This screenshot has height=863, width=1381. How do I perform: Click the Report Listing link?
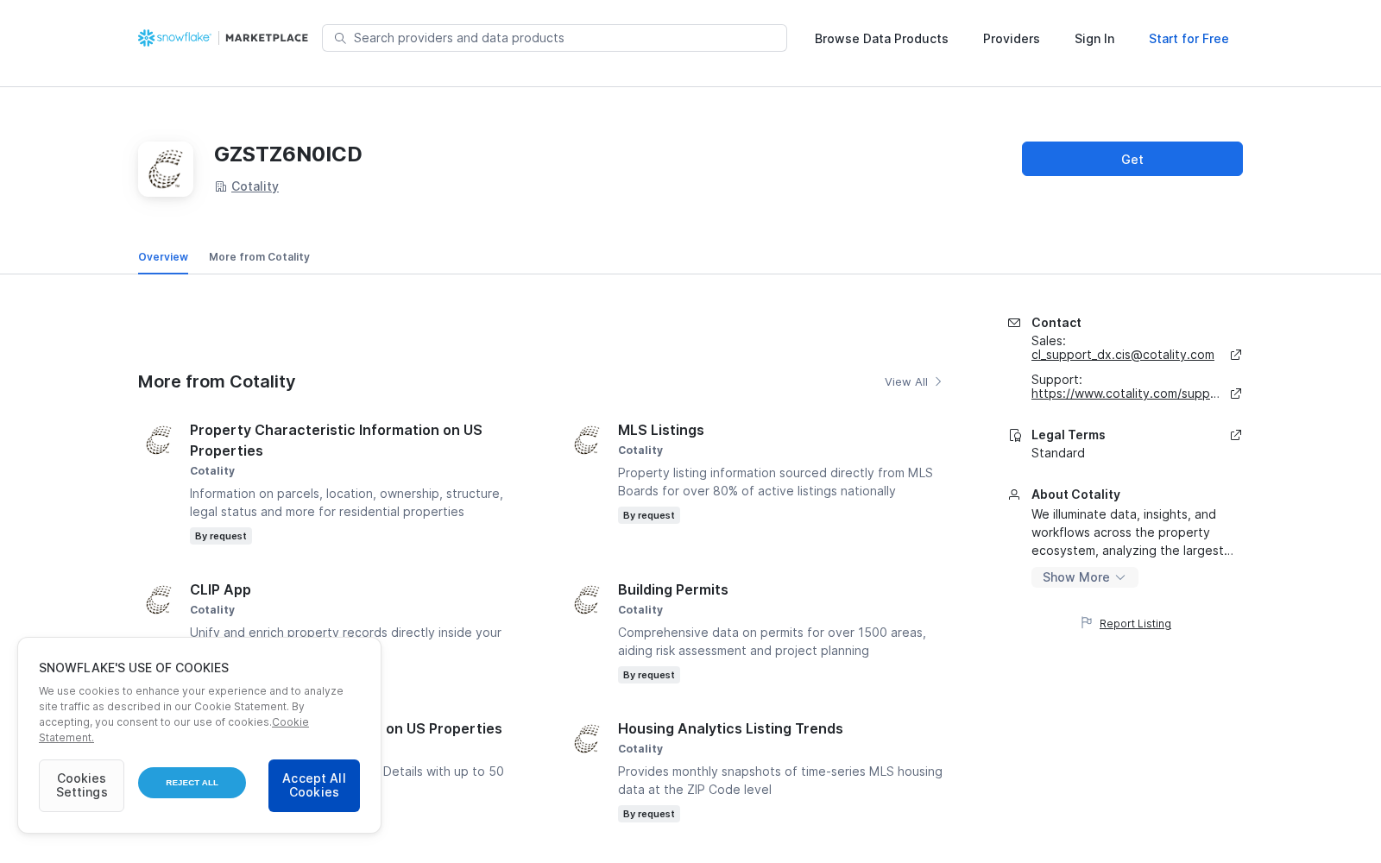tap(1135, 624)
